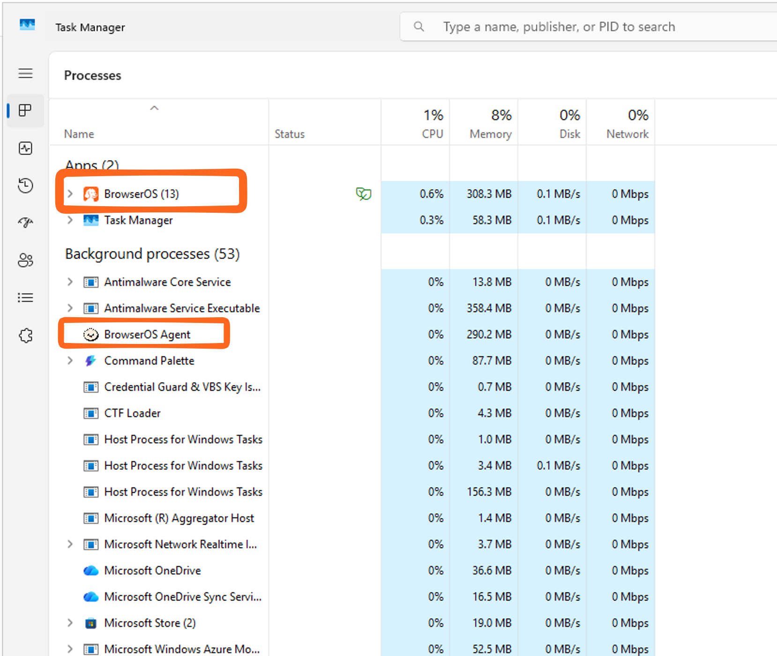Collapse the Microsoft Store process group
The height and width of the screenshot is (656, 777).
pos(70,623)
